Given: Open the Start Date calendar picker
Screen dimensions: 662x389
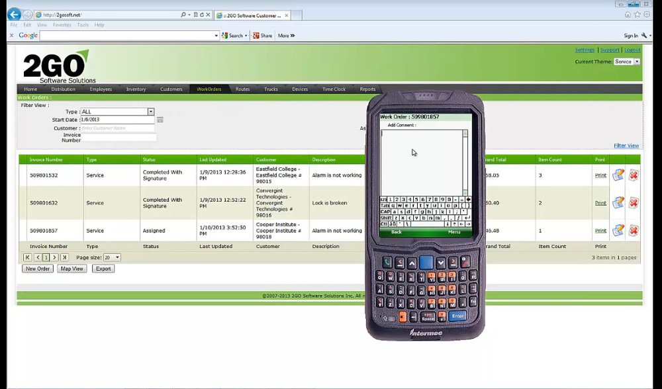Looking at the screenshot, I should (160, 120).
